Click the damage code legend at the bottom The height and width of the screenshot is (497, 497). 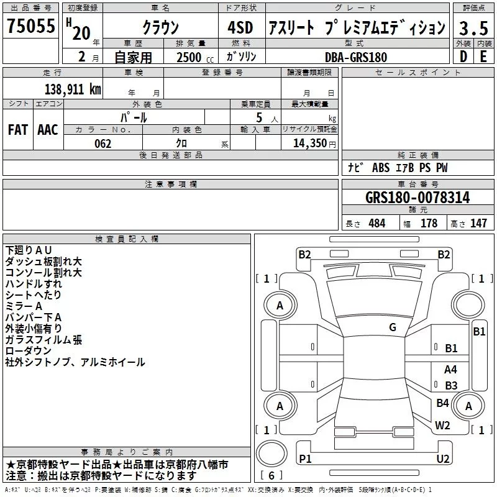[218, 490]
